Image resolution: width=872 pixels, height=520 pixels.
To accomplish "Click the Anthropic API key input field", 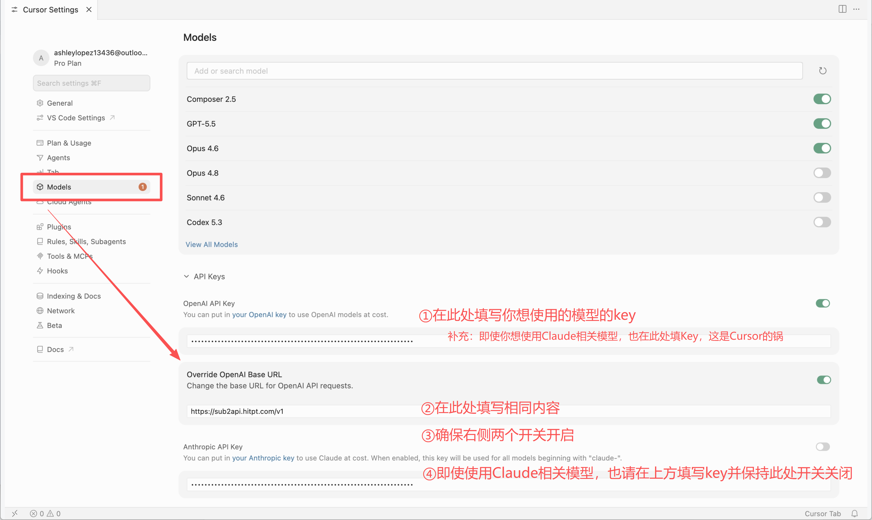I will pyautogui.click(x=509, y=485).
